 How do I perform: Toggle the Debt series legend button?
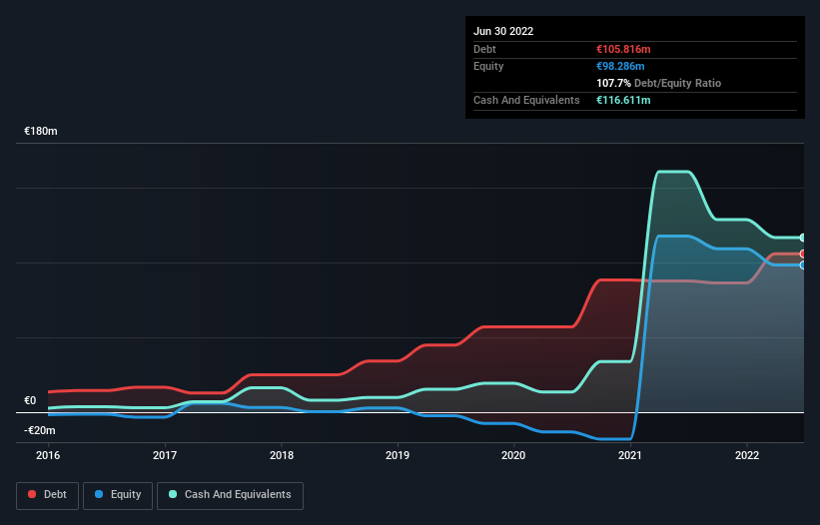(47, 495)
